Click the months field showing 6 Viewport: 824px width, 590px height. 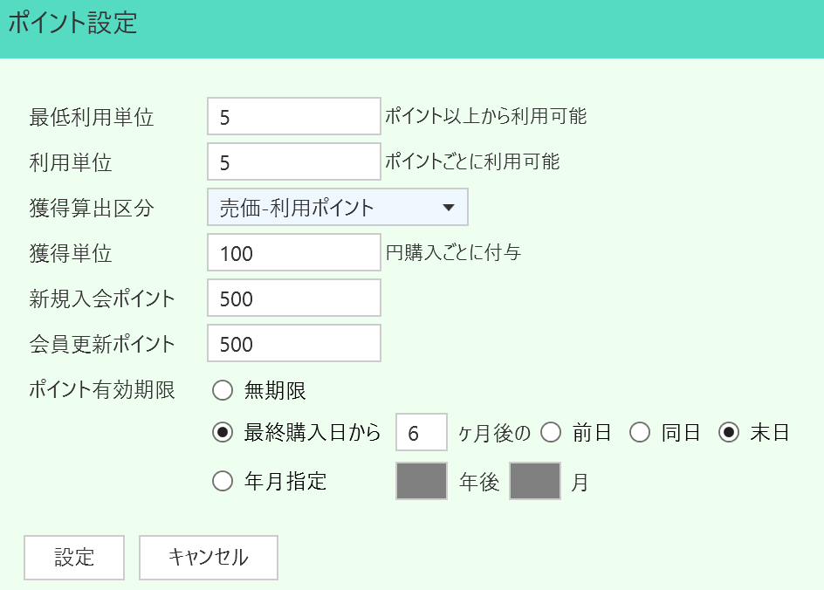coord(422,433)
